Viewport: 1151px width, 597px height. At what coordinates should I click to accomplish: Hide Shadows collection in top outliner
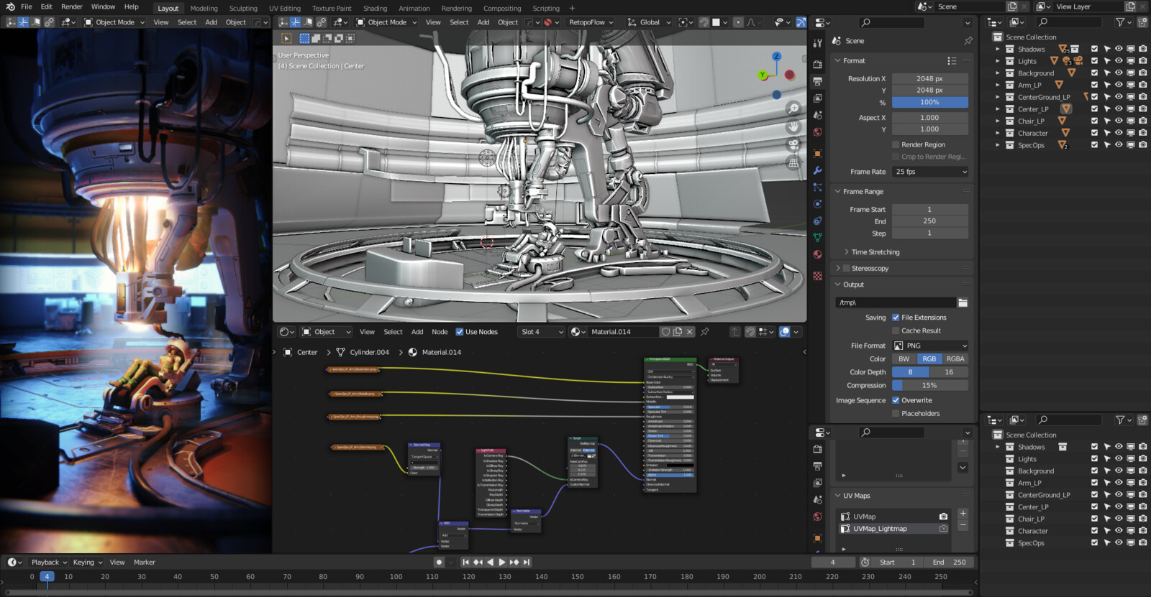(1119, 49)
